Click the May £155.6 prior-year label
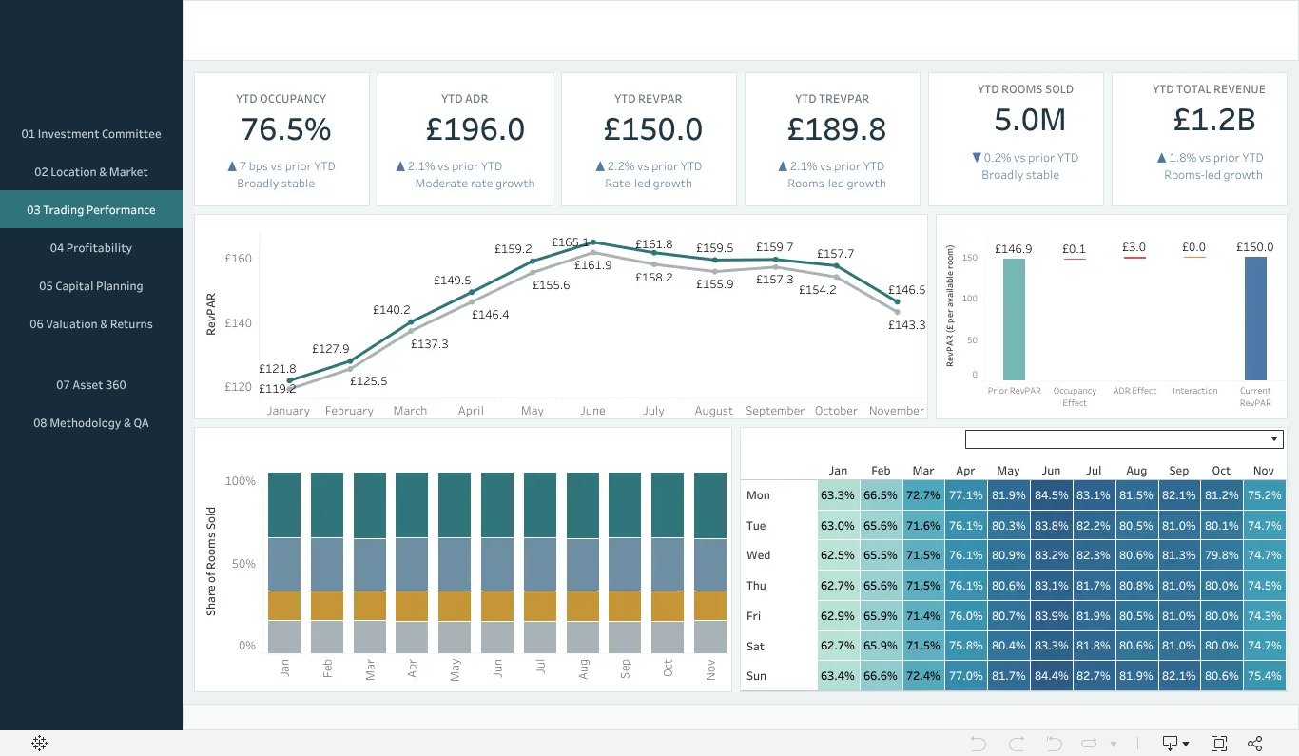This screenshot has width=1299, height=756. (552, 285)
